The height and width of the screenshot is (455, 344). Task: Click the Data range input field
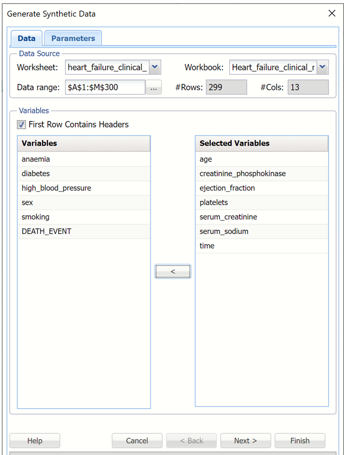(x=105, y=87)
